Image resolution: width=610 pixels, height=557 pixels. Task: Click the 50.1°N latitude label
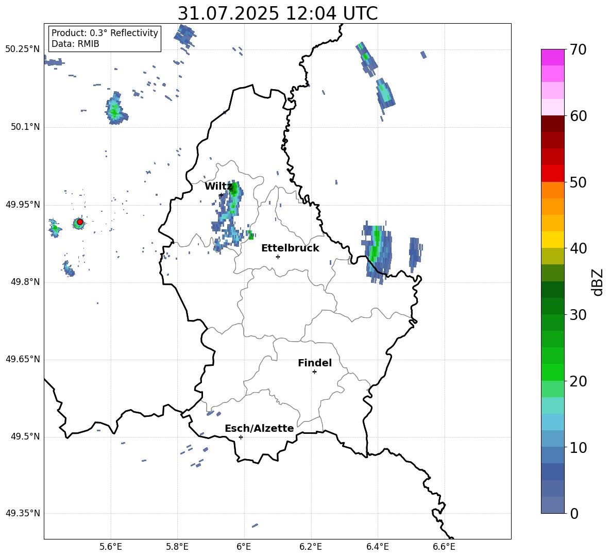click(x=25, y=127)
